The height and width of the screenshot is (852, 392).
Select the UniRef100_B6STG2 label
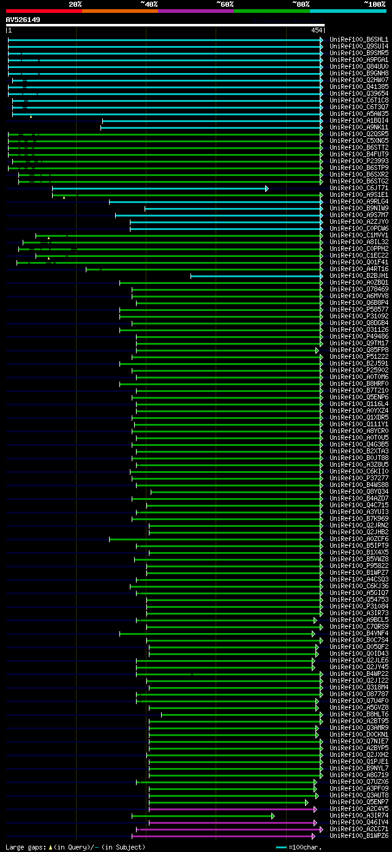click(359, 181)
